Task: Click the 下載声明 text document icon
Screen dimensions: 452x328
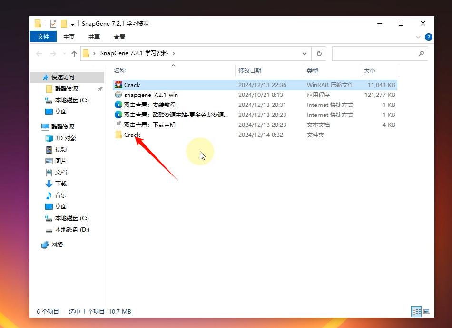Action: [118, 125]
